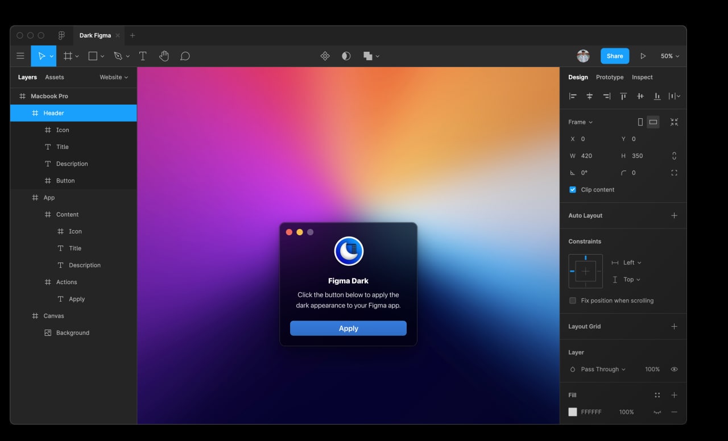Toggle fill visibility icon
Image resolution: width=728 pixels, height=441 pixels.
657,412
